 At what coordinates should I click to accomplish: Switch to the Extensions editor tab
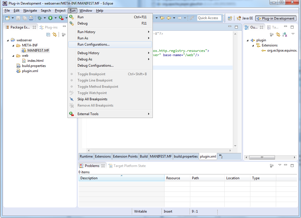tap(103, 156)
